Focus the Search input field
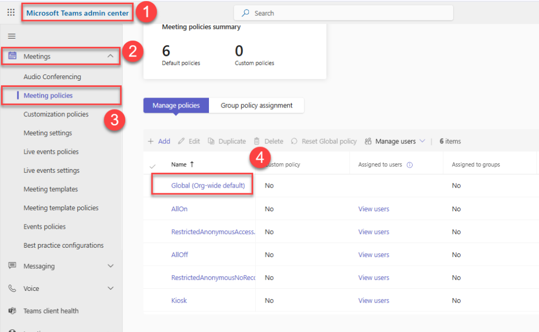The image size is (539, 332). click(x=343, y=13)
